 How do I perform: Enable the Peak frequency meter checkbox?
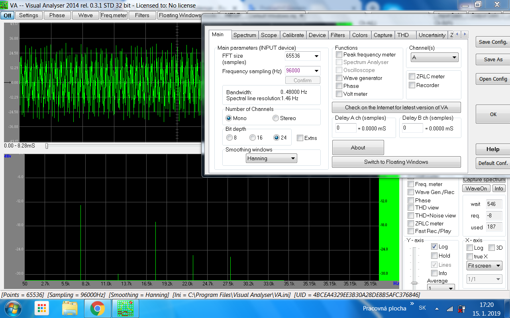coord(339,54)
